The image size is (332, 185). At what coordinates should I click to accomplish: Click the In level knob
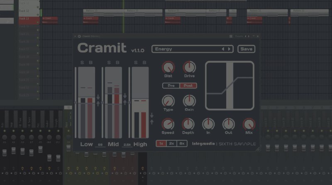click(x=208, y=124)
